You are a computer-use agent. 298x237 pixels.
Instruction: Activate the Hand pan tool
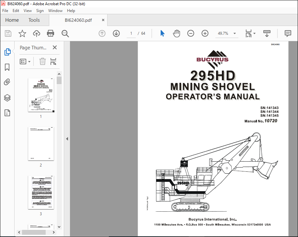point(176,33)
